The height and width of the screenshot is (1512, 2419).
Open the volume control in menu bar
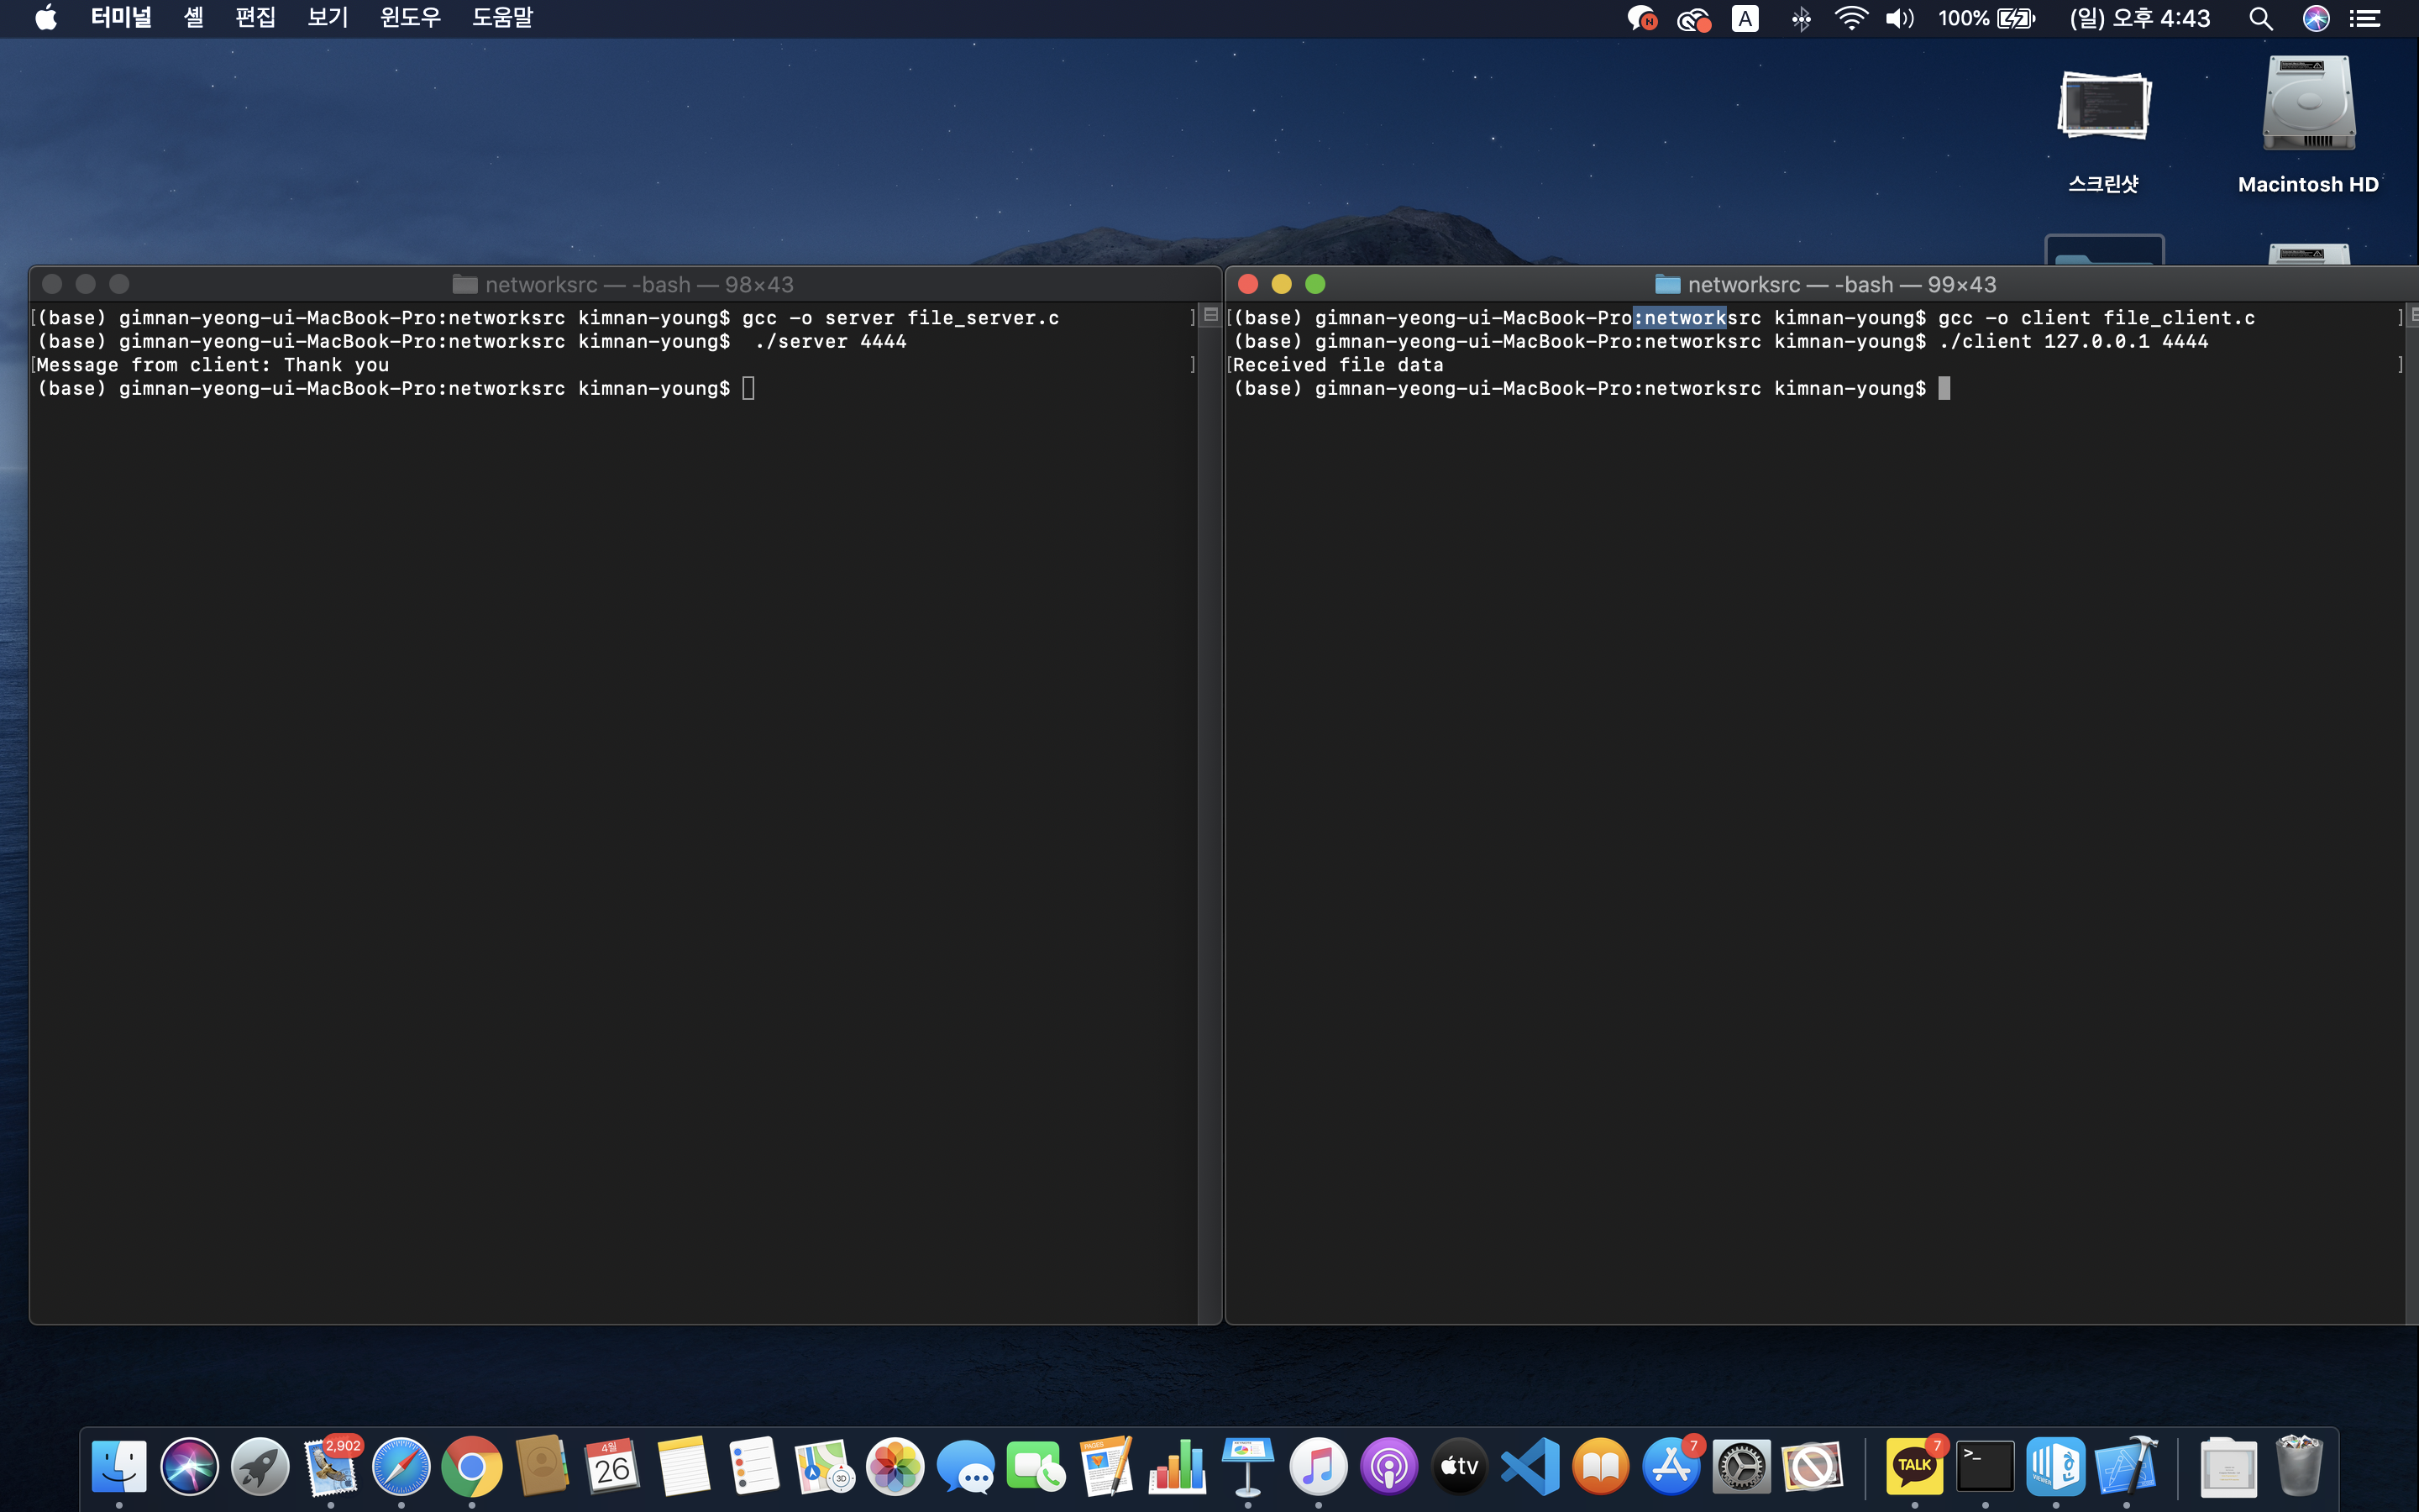(x=1898, y=18)
